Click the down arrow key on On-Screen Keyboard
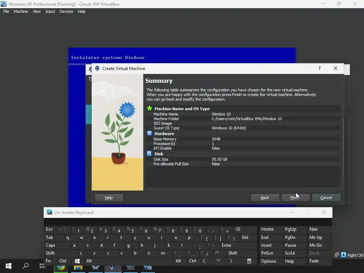The height and width of the screenshot is (273, 364). 218,261
